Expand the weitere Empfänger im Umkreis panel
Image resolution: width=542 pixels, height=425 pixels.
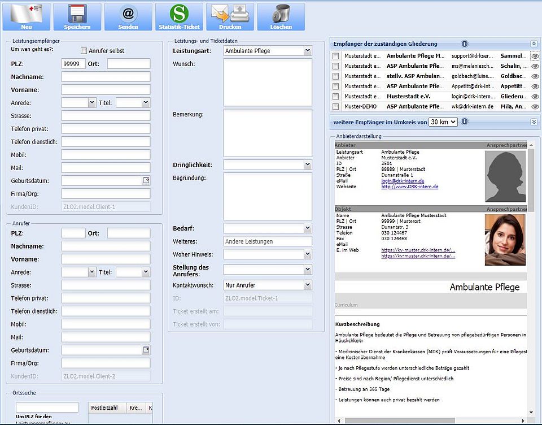[x=534, y=122]
